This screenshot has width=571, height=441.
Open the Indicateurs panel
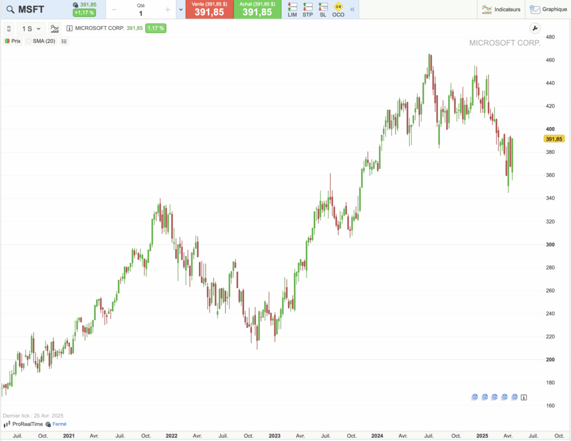[501, 9]
